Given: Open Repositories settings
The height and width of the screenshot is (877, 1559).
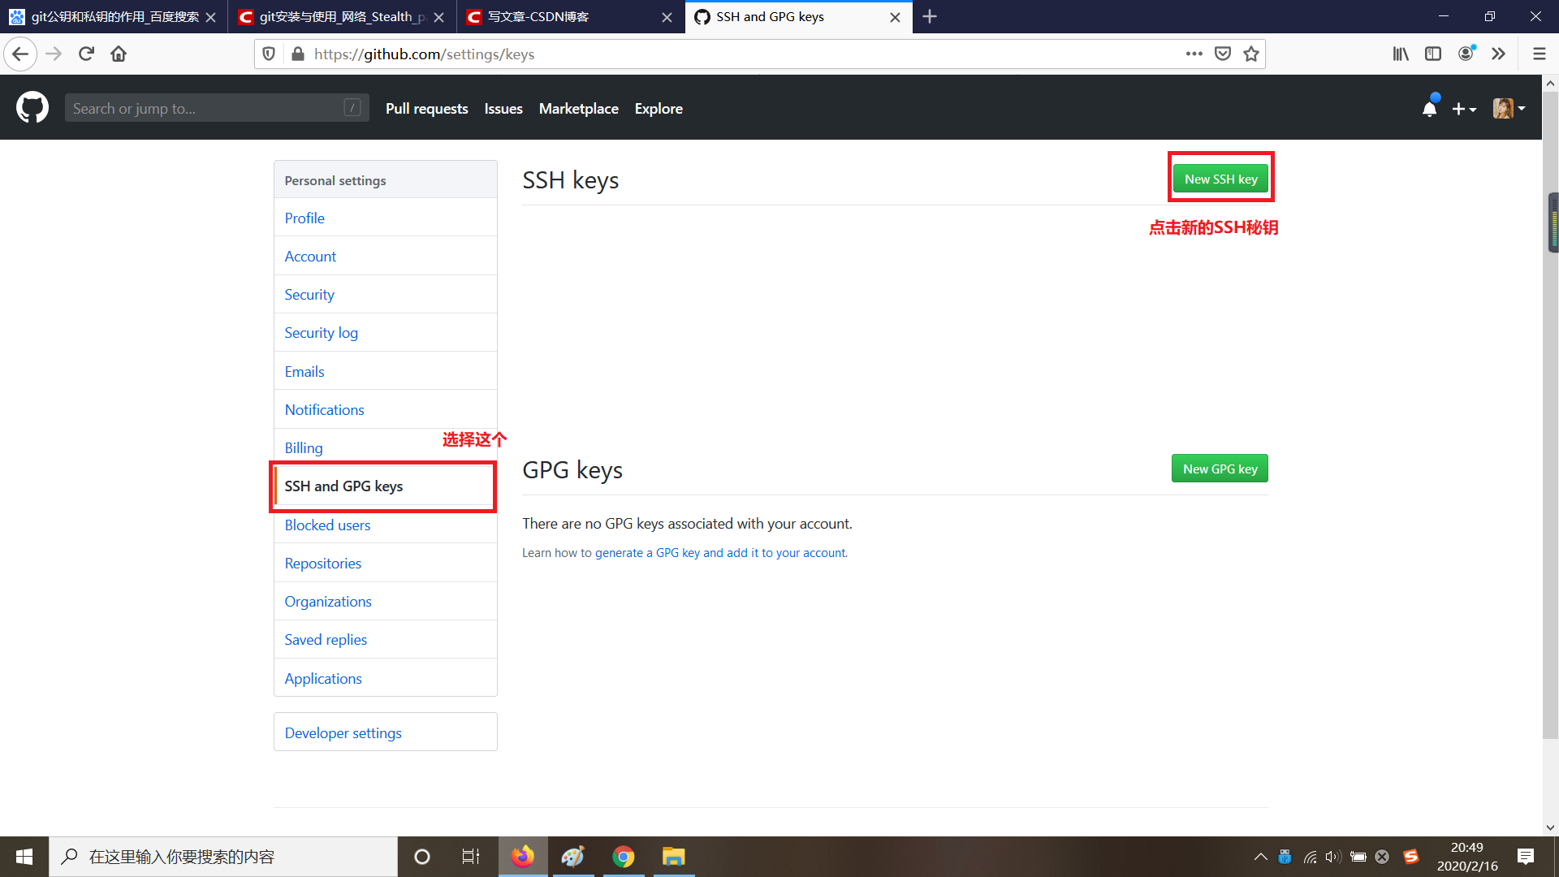Looking at the screenshot, I should (386, 563).
